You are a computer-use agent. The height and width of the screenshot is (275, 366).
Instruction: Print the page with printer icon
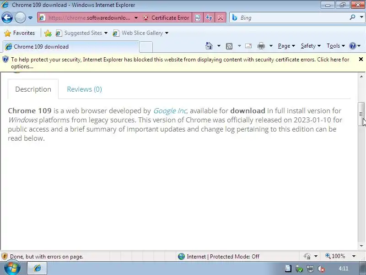click(261, 46)
